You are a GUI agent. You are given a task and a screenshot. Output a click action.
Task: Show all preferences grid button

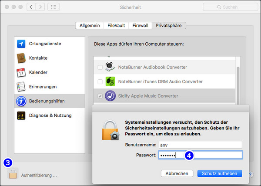tap(54, 7)
